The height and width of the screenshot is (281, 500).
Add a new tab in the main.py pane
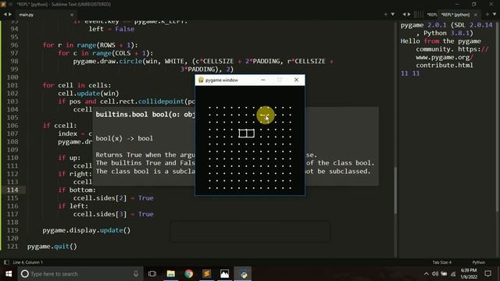385,14
